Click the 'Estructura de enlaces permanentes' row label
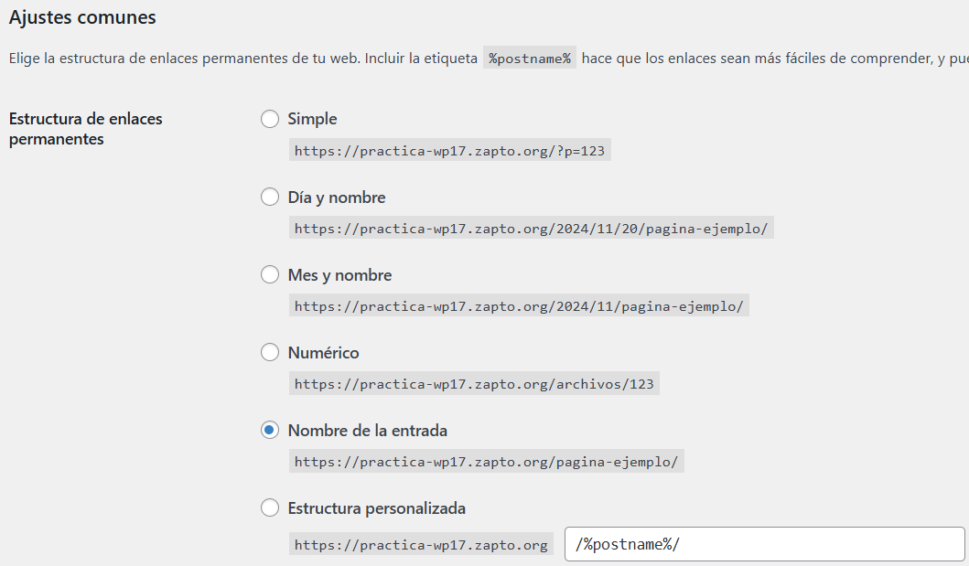 tap(85, 129)
